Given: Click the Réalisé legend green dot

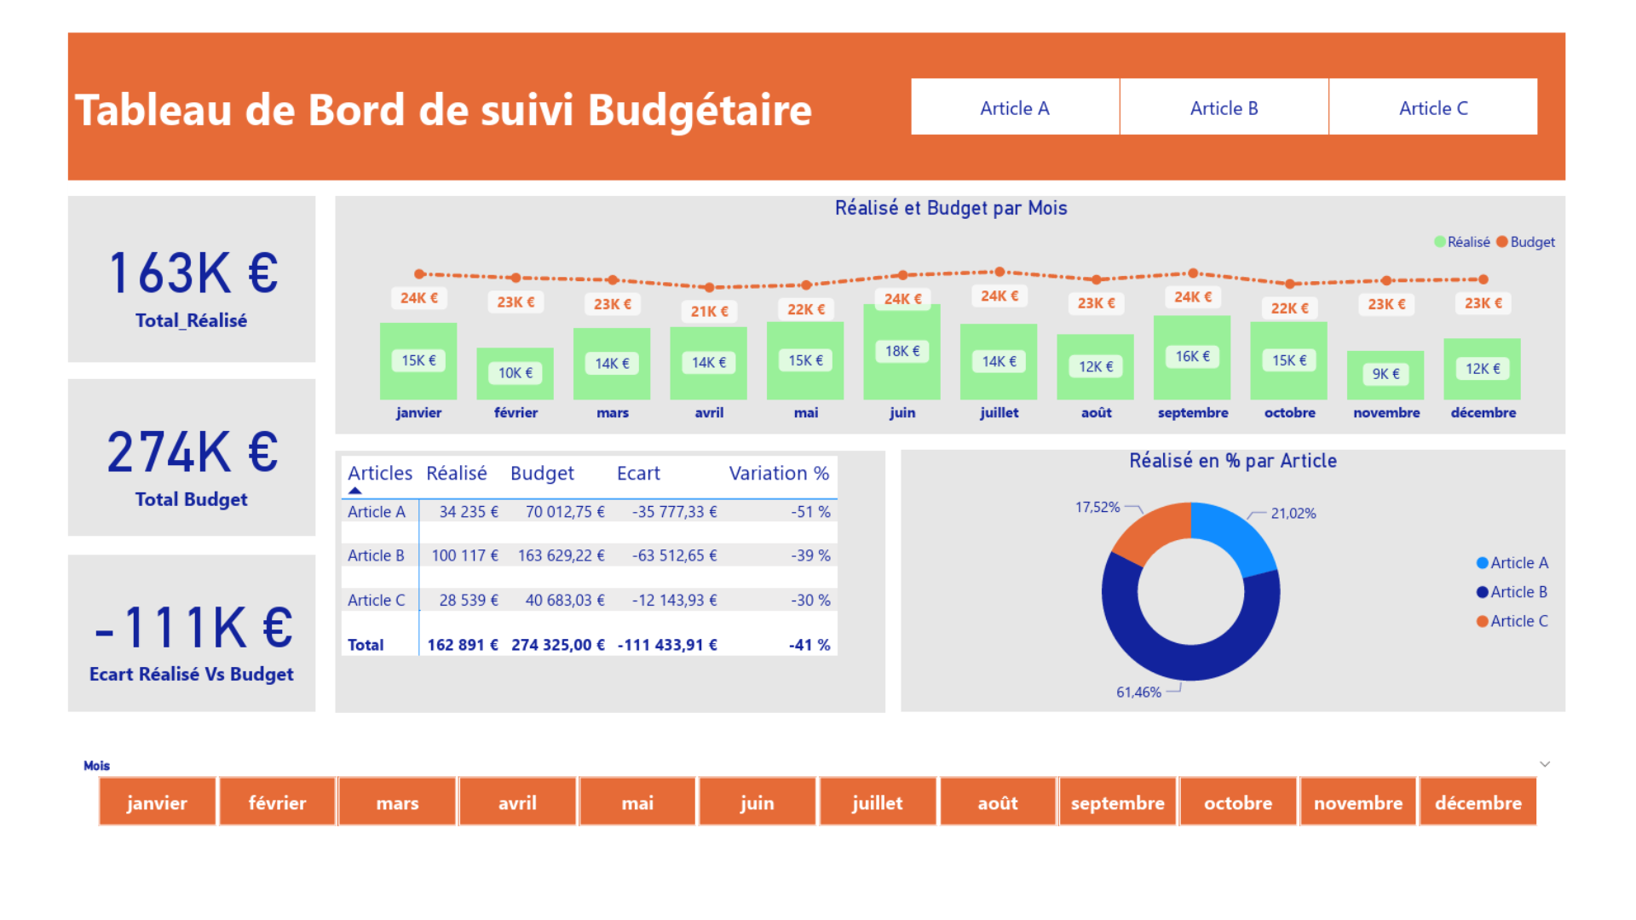Looking at the screenshot, I should [x=1440, y=242].
